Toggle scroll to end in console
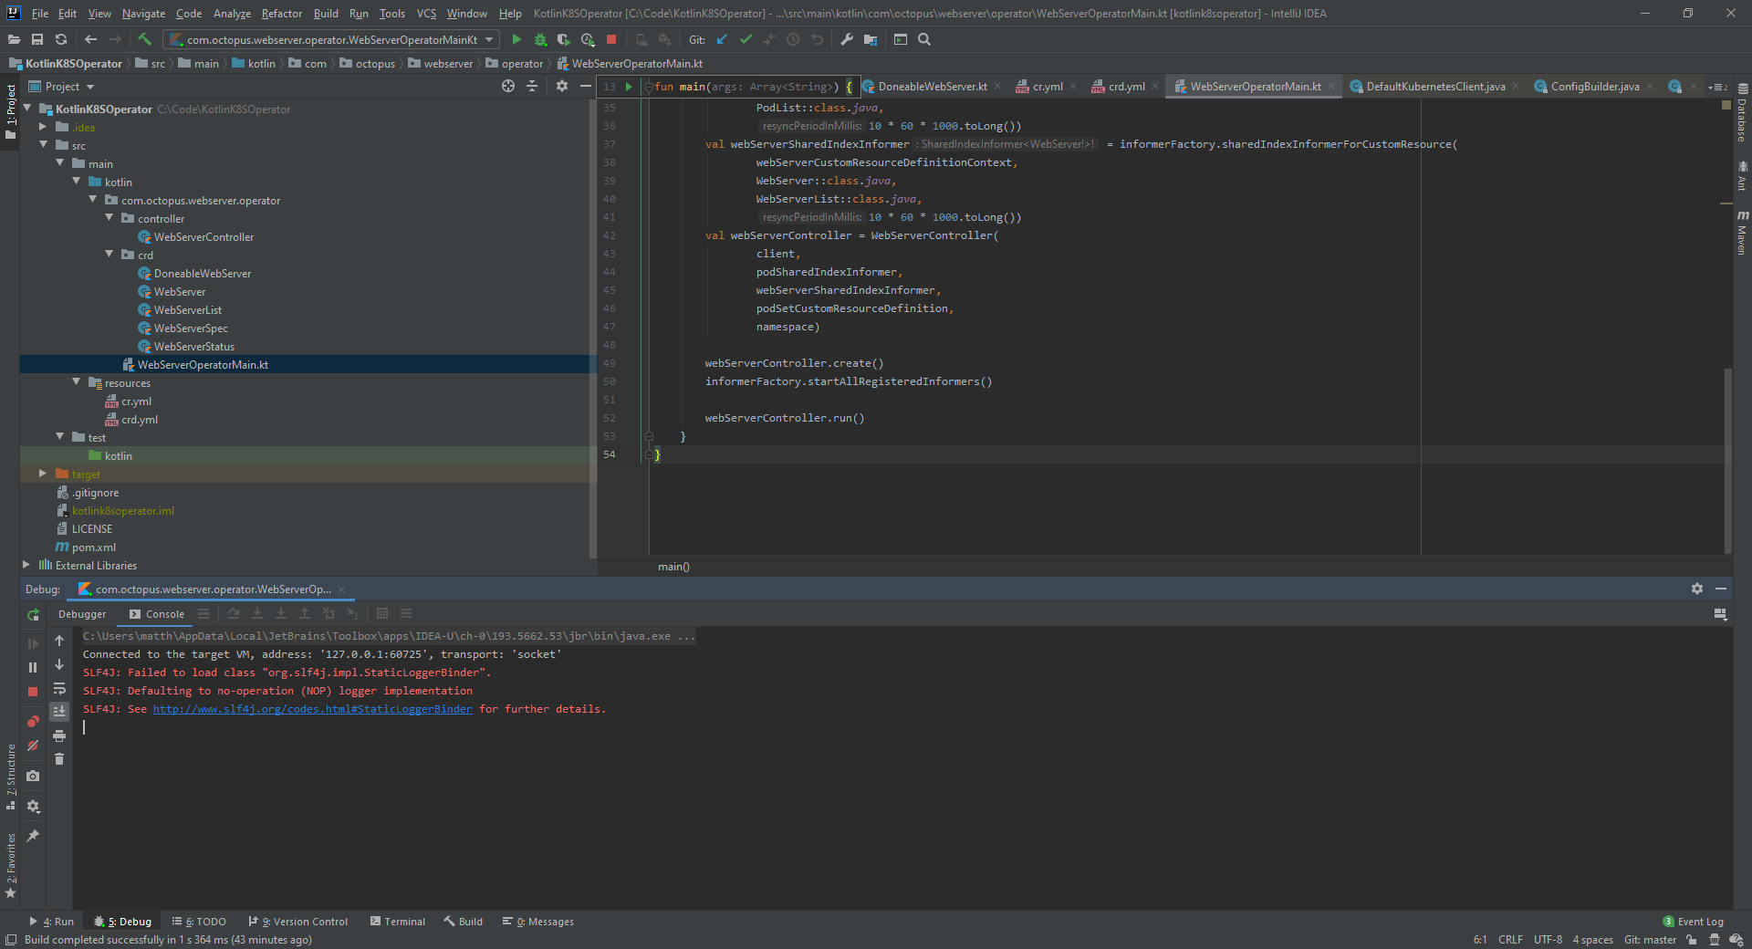 [59, 712]
